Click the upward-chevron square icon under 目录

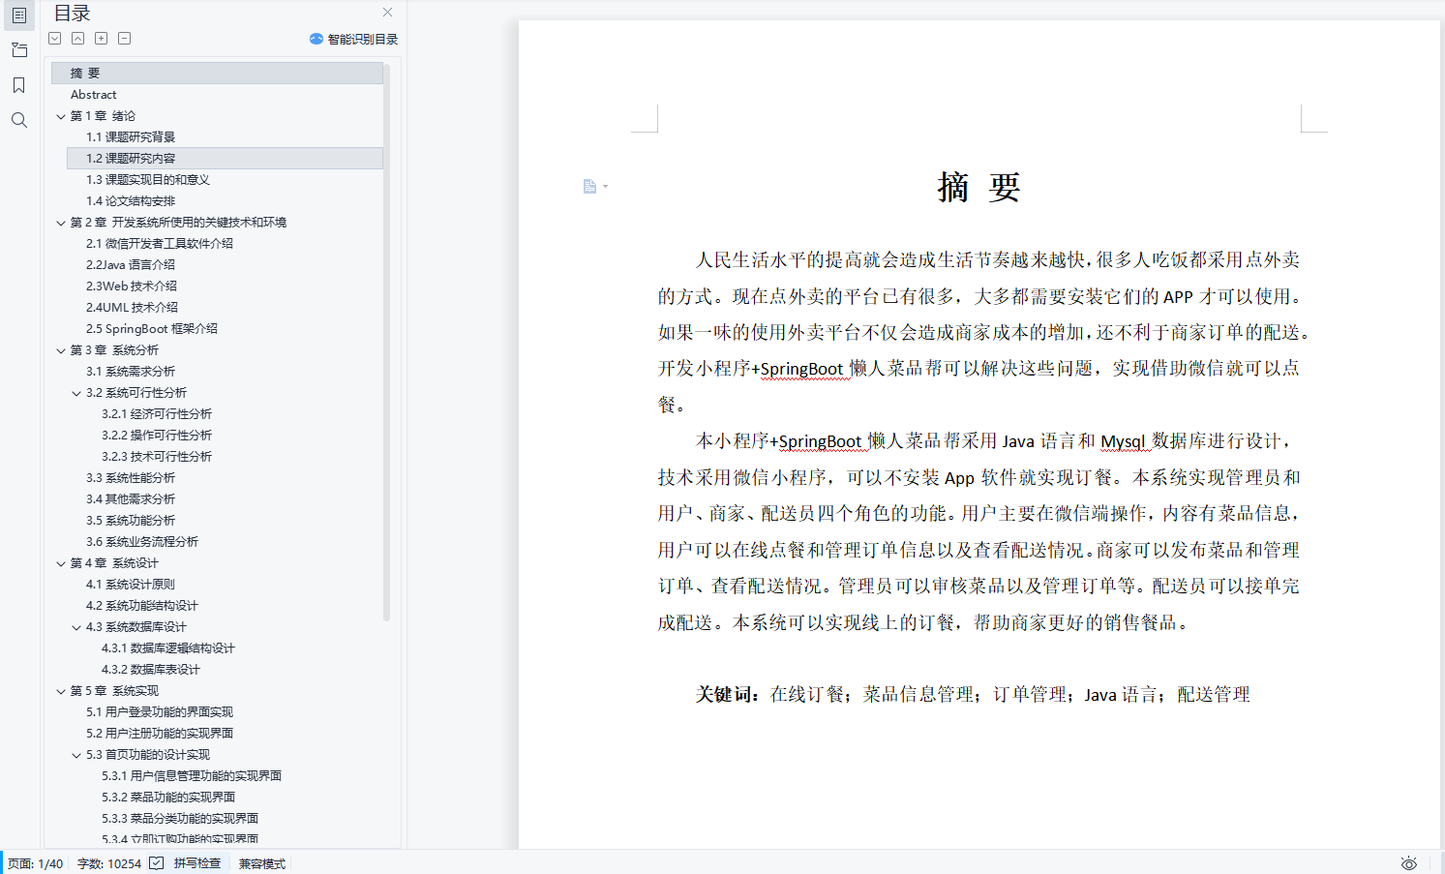[x=77, y=39]
